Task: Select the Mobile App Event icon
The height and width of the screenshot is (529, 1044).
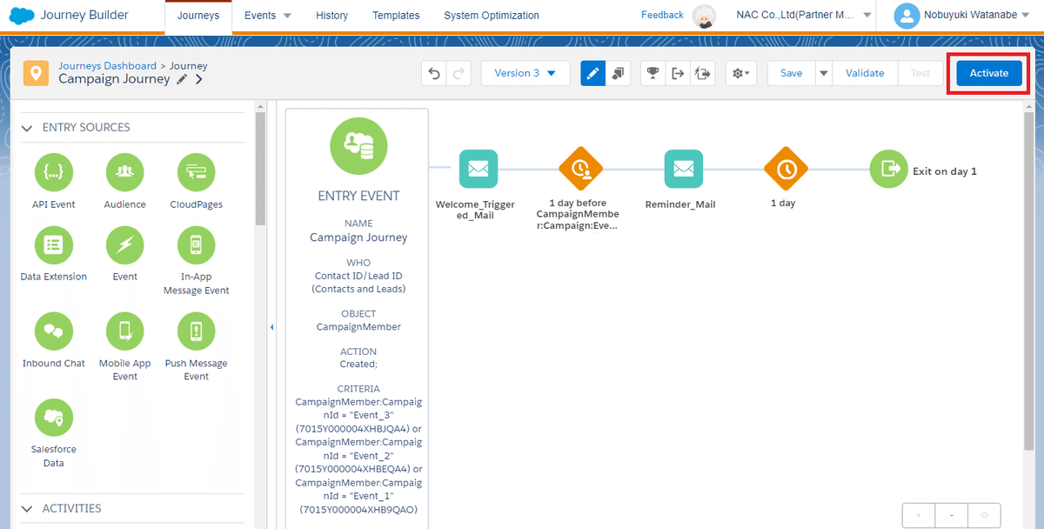Action: (x=124, y=331)
